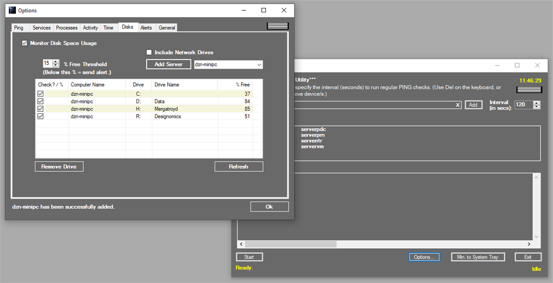This screenshot has height=283, width=553.
Task: Uncheck the D: Data drive checkbox
Action: (40, 101)
